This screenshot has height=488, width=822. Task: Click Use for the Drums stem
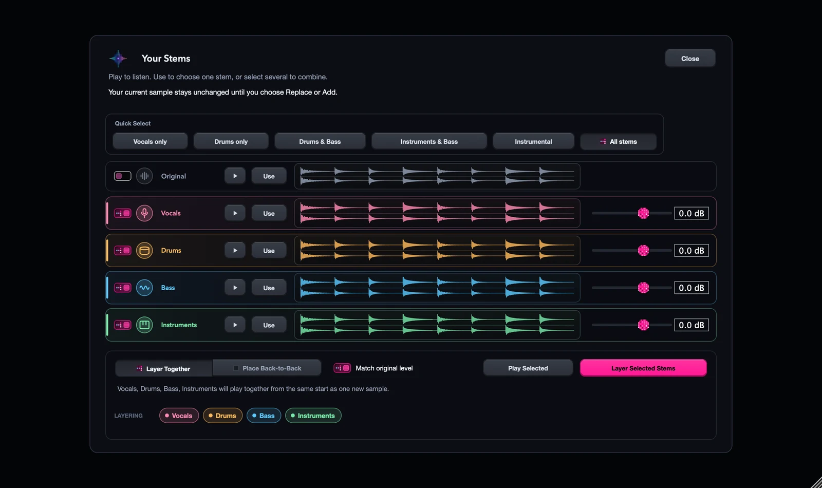click(269, 251)
